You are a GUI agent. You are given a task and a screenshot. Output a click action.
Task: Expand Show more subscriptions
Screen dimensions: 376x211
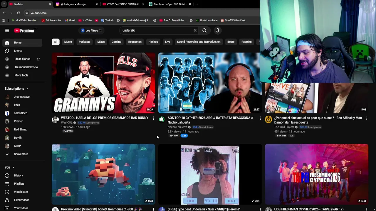(22, 154)
